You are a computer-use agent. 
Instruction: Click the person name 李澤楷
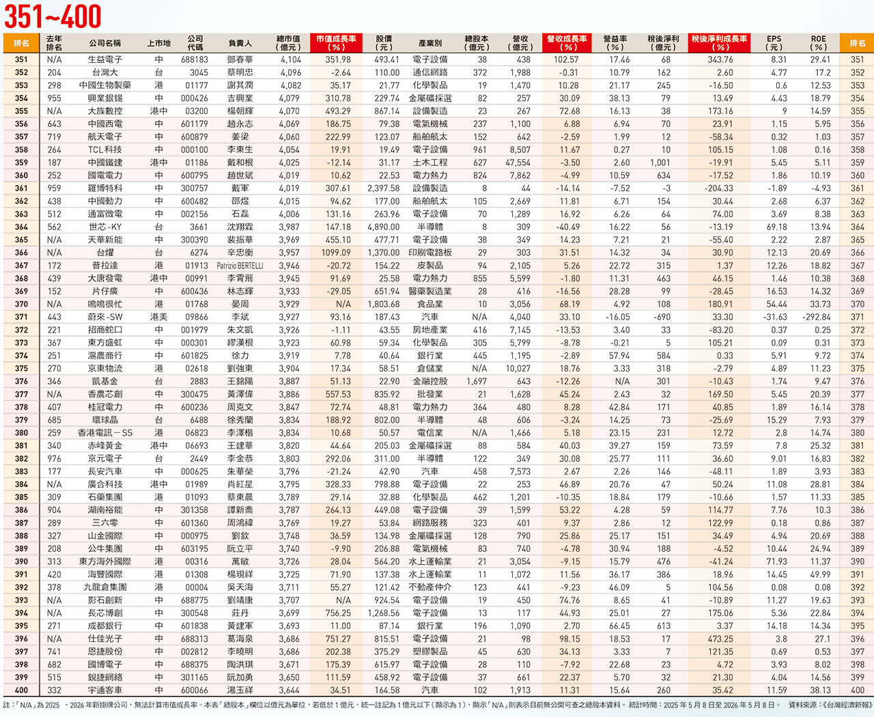(240, 433)
